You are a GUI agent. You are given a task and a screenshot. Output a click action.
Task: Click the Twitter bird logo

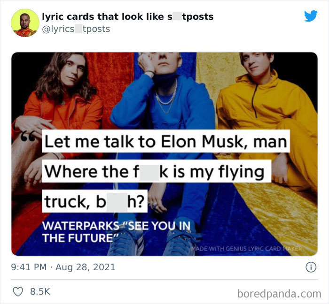(x=311, y=15)
